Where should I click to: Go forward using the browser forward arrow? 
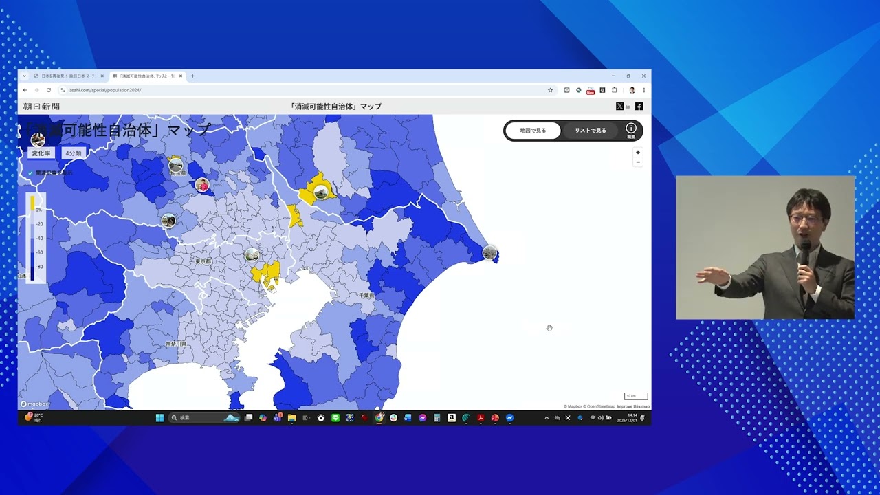(x=36, y=90)
